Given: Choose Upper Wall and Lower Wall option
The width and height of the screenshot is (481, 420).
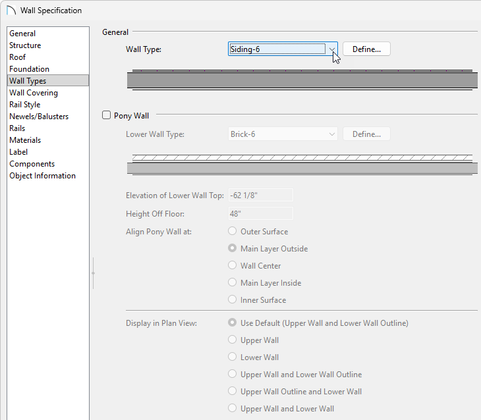Looking at the screenshot, I should (232, 408).
